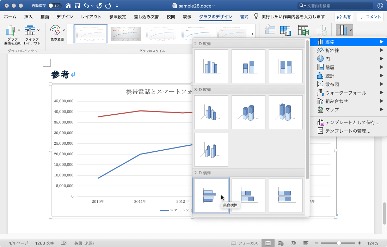Open the デザイン tab
The width and height of the screenshot is (387, 247).
pyautogui.click(x=64, y=17)
